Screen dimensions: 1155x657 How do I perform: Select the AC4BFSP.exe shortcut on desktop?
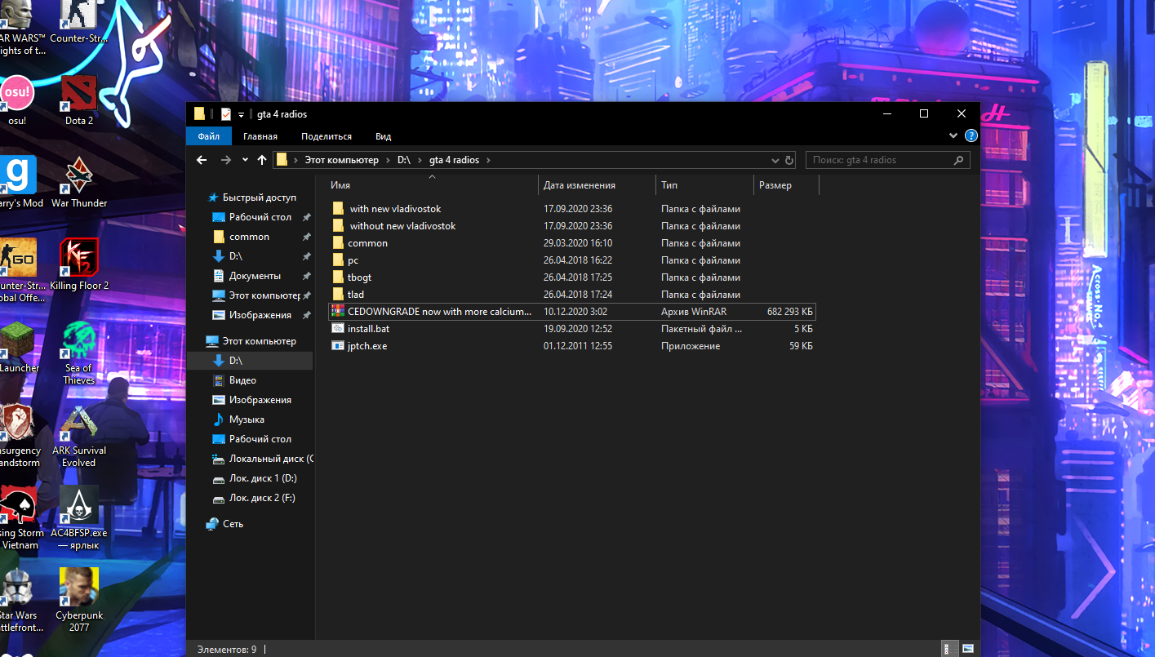click(79, 517)
